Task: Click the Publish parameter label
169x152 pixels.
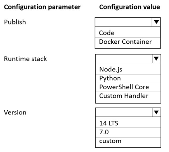Action: coord(15,22)
